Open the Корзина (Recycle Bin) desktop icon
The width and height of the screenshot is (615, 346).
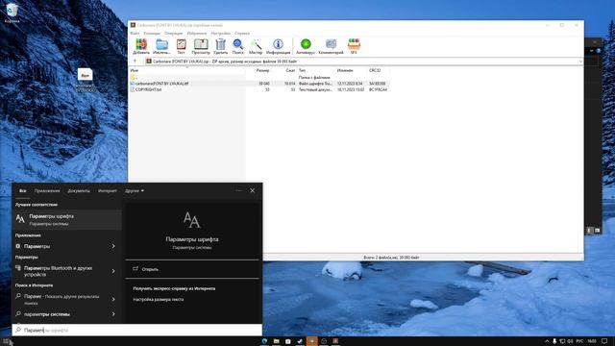tap(12, 12)
